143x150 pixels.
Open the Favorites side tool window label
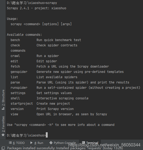[3, 124]
